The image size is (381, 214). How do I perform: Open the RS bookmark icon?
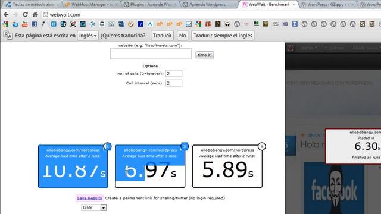(x=256, y=24)
